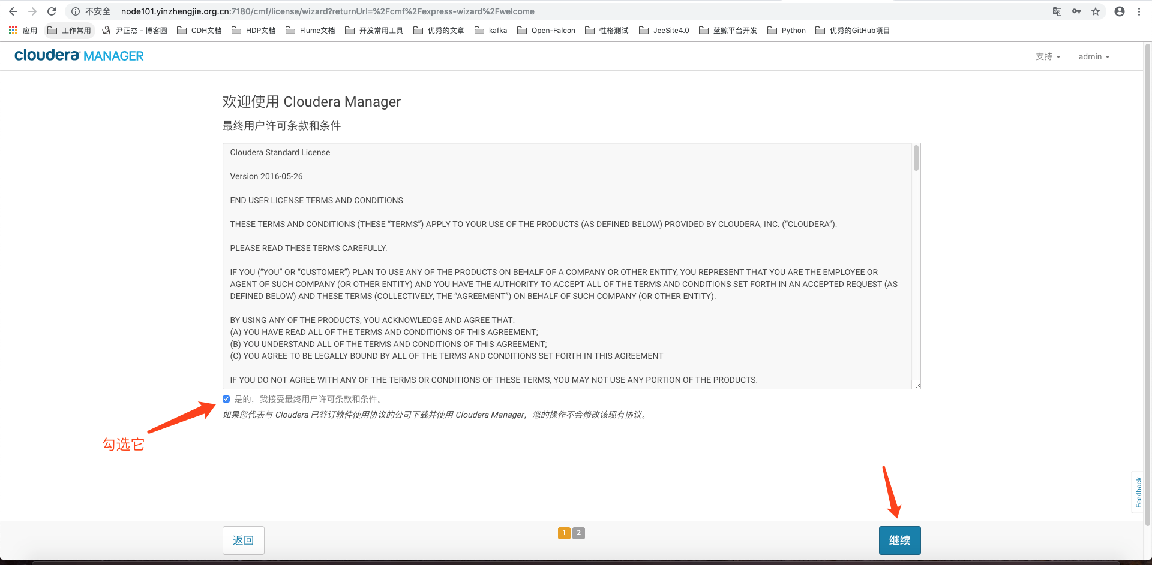Screen dimensions: 1152x565
Task: Open the Python bookmark folder
Action: pos(787,30)
